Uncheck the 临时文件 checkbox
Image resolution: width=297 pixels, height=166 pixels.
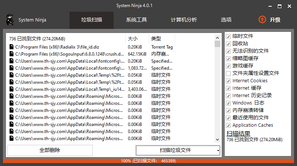coord(228,36)
